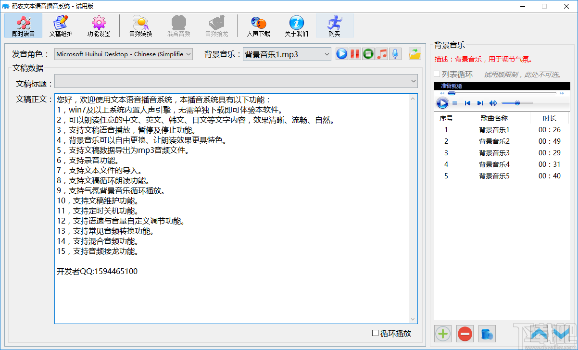Pause playback with the red pause icon
578x350 pixels.
[x=355, y=54]
